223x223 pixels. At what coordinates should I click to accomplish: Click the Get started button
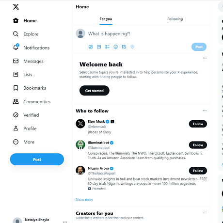point(95,91)
